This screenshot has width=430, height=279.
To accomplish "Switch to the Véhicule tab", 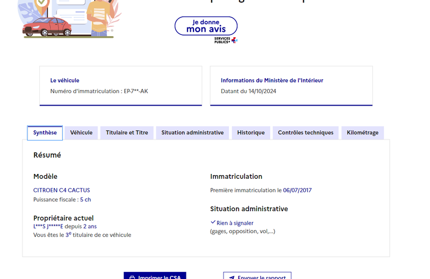I will [81, 132].
